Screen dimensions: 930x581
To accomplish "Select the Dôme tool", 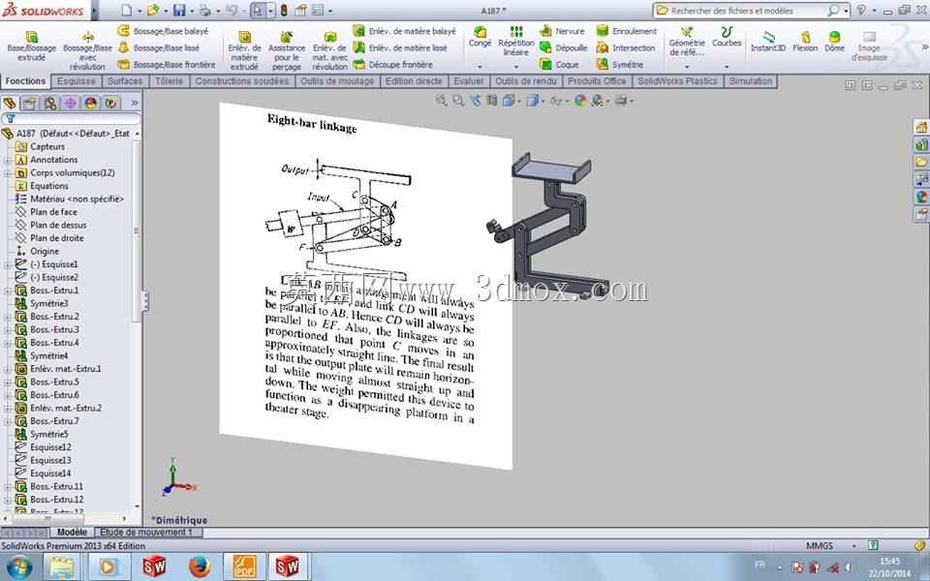I will tap(834, 42).
